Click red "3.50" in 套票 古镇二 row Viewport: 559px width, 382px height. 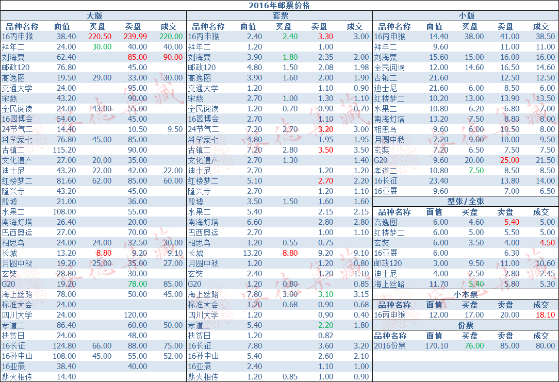pyautogui.click(x=326, y=150)
